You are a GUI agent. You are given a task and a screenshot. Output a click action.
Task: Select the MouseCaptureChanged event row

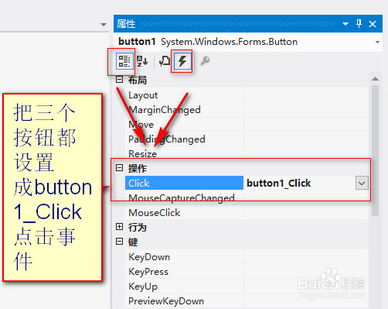(247, 197)
